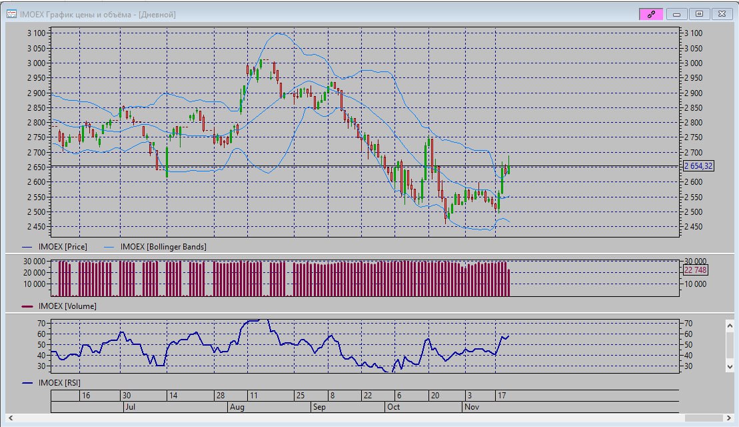This screenshot has width=739, height=427.
Task: Click the Nov month label on time axis
Action: [471, 406]
